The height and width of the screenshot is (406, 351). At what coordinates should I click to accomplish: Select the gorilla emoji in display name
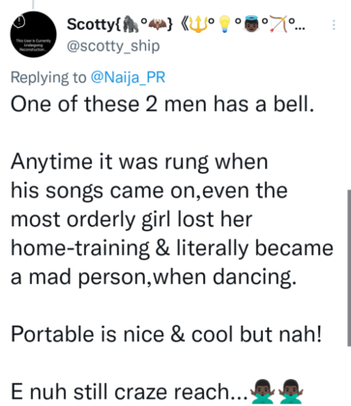tap(132, 24)
